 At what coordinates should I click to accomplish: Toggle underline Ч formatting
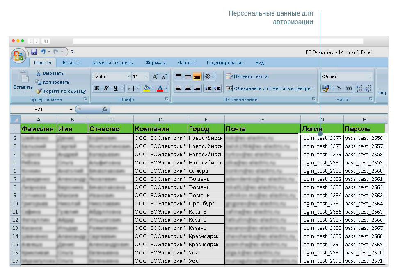pos(115,88)
